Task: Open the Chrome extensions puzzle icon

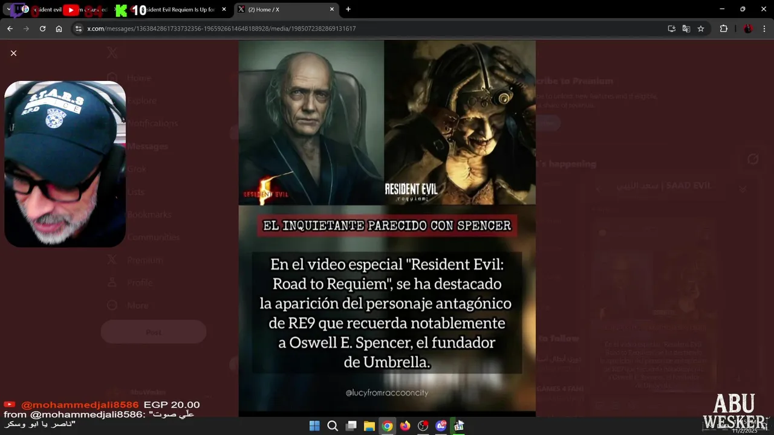Action: pos(723,28)
